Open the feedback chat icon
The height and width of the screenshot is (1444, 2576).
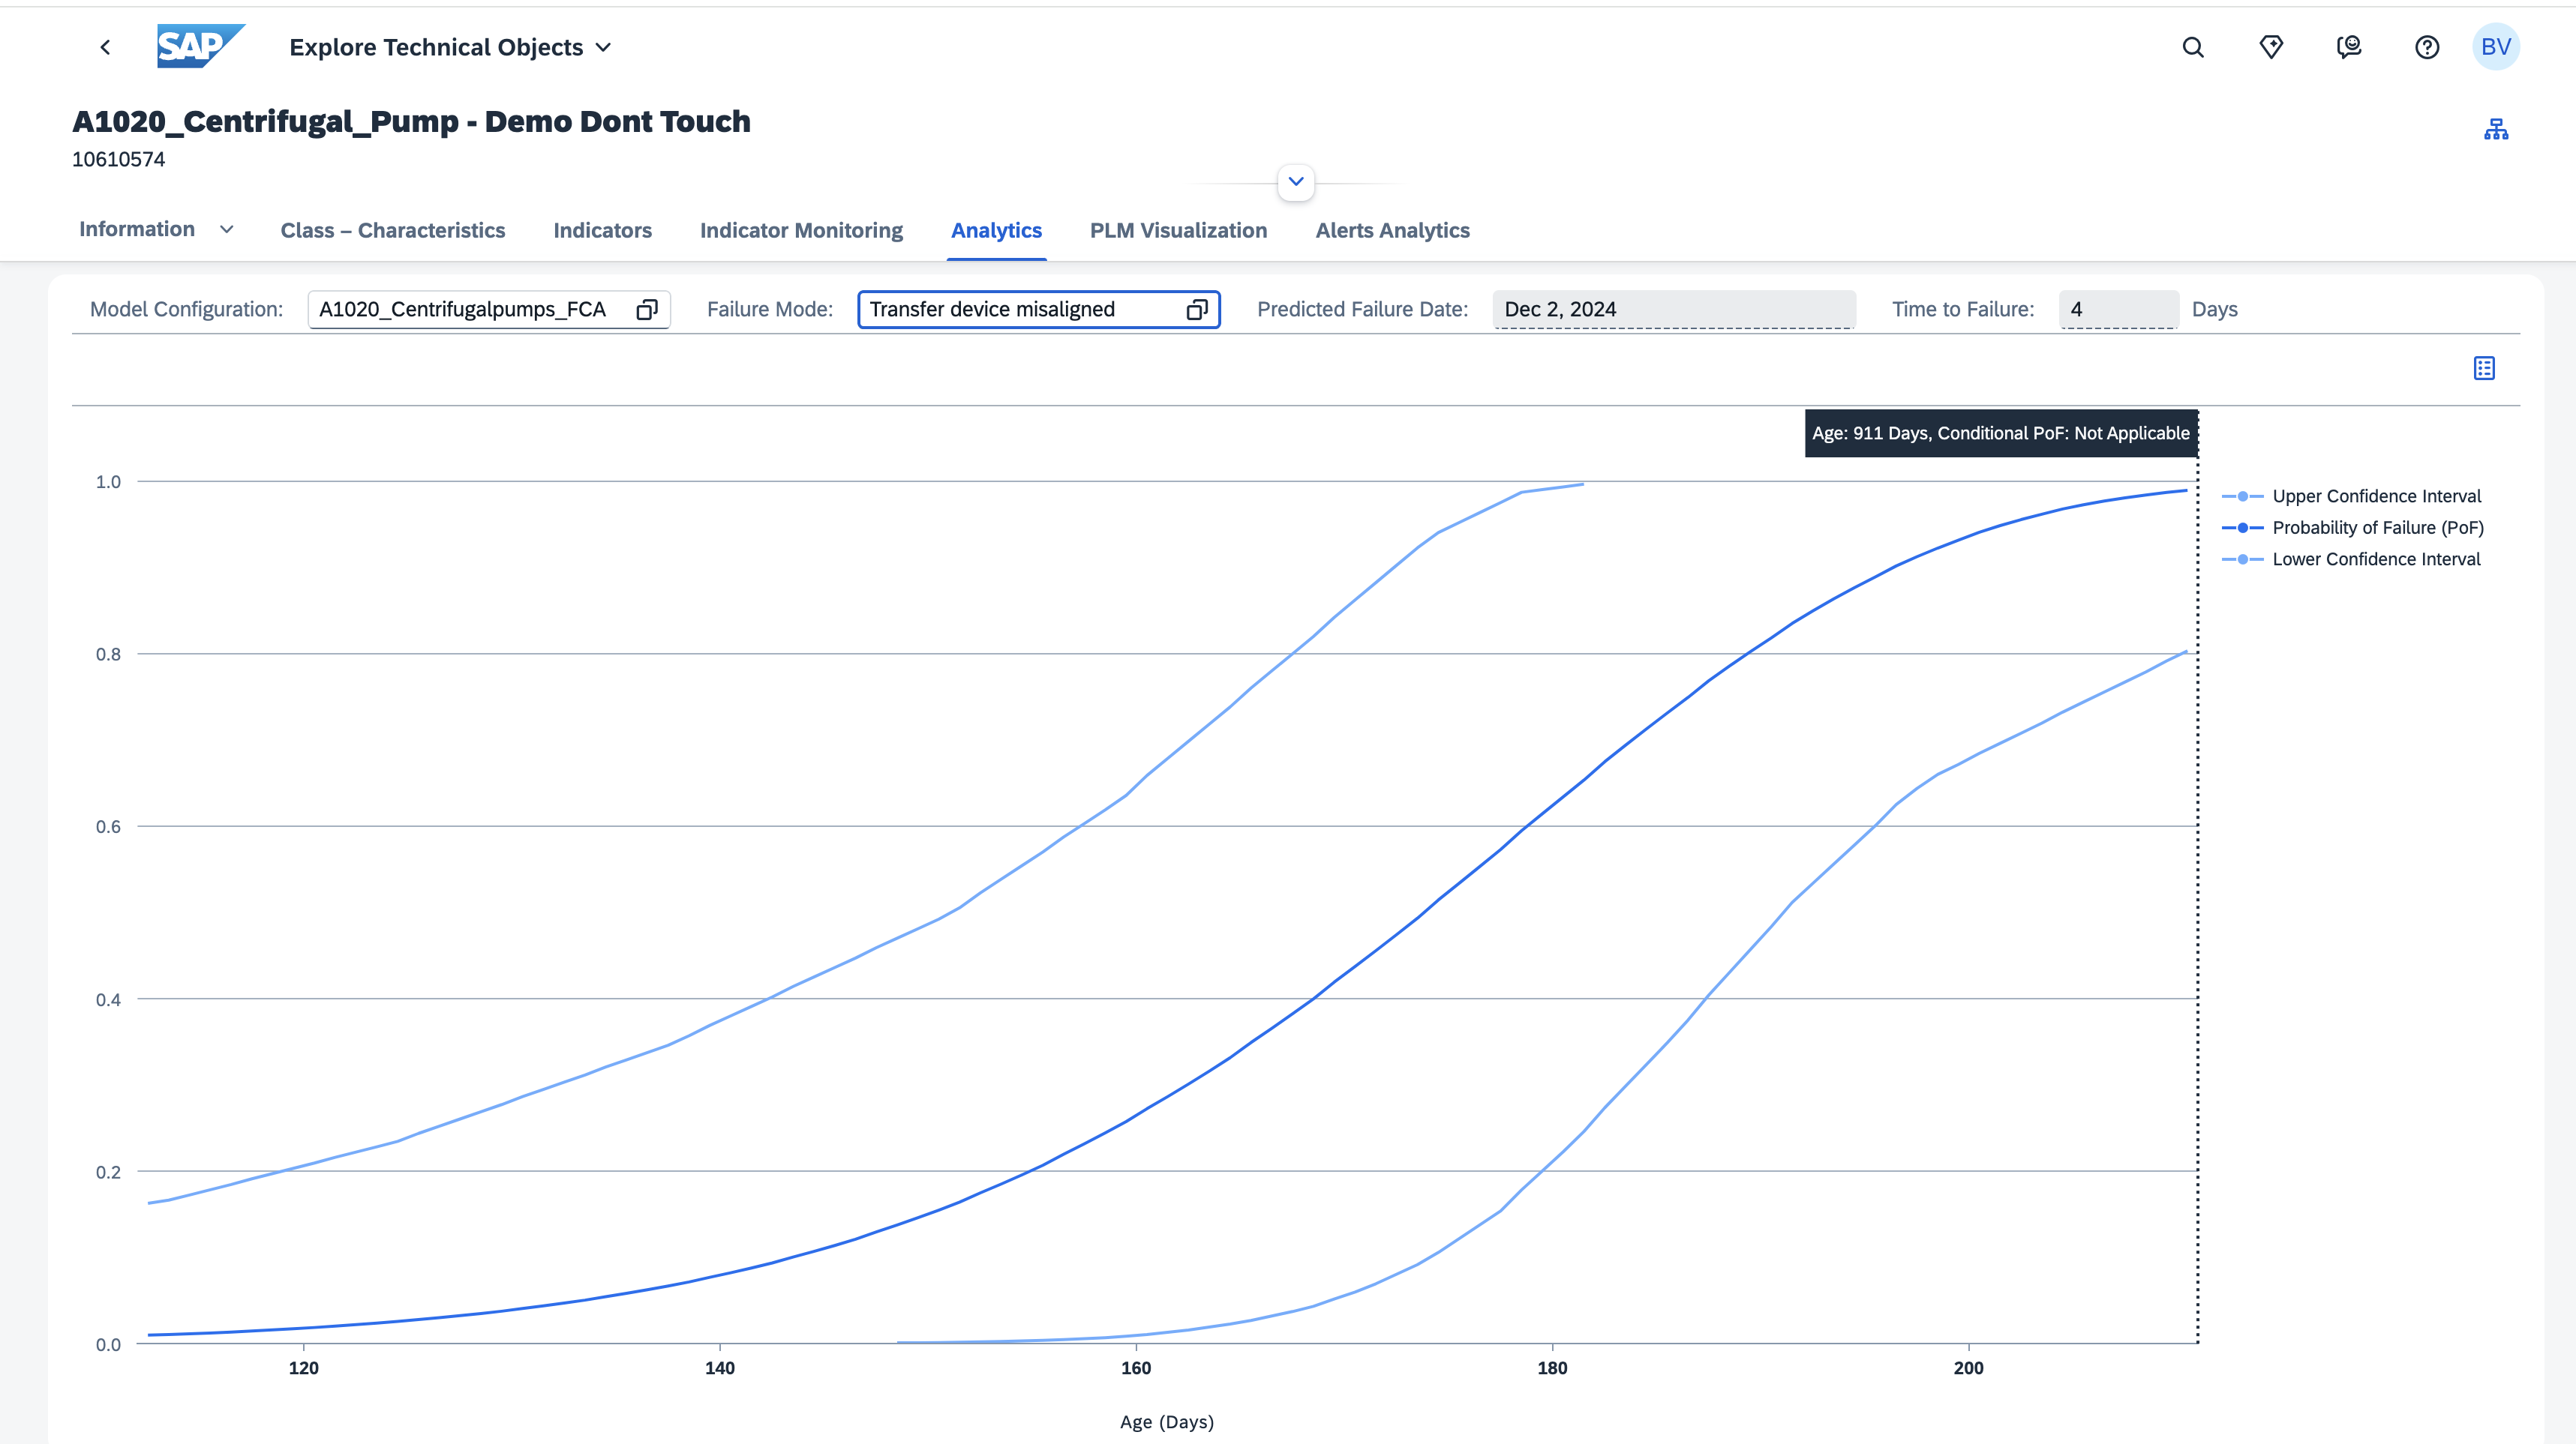pyautogui.click(x=2349, y=47)
